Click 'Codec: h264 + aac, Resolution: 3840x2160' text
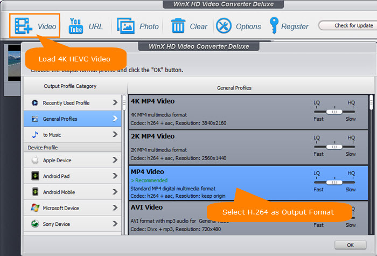 pos(178,123)
